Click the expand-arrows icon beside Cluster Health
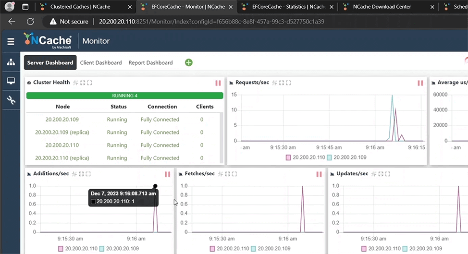Image resolution: width=468 pixels, height=254 pixels. (x=83, y=83)
